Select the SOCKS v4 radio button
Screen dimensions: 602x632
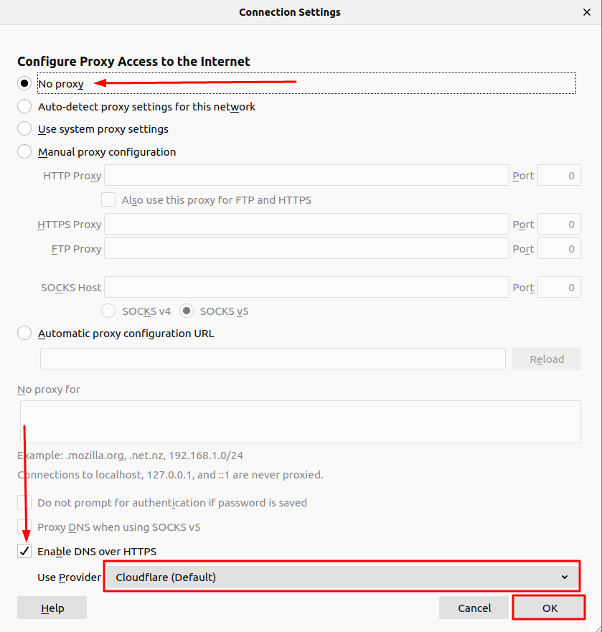[109, 311]
